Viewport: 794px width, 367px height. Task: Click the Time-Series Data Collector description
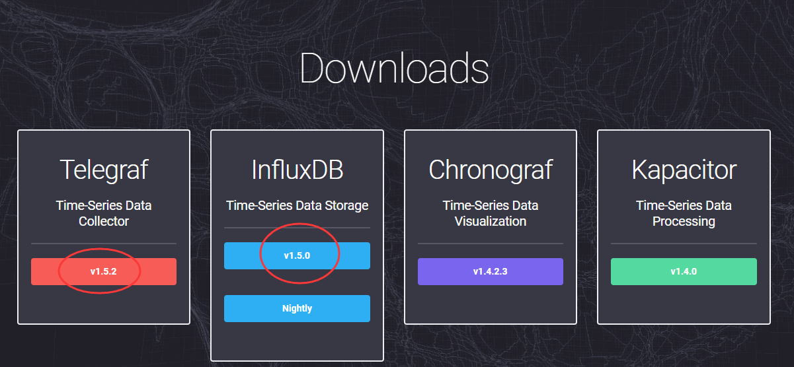pyautogui.click(x=104, y=213)
